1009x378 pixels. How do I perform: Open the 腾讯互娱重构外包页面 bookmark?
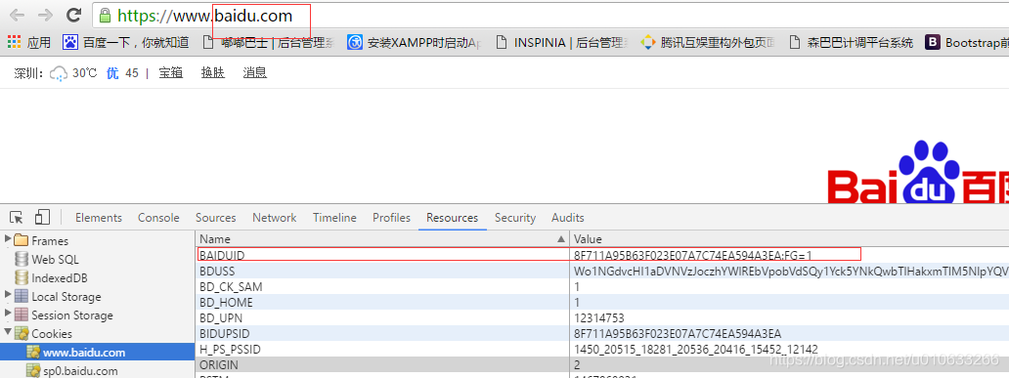(709, 42)
